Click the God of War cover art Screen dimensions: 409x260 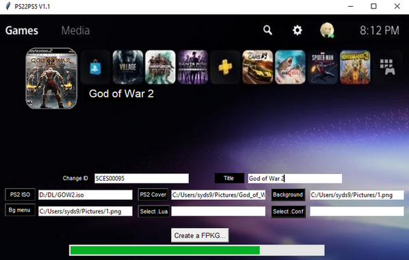51,78
